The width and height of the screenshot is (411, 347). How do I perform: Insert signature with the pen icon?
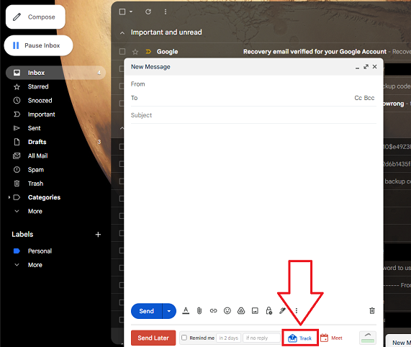tap(282, 311)
